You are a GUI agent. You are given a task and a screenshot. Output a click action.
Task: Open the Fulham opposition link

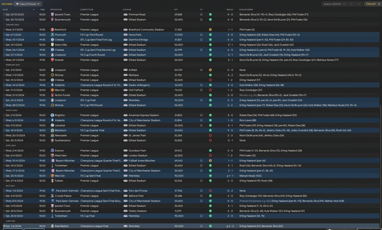(x=59, y=181)
